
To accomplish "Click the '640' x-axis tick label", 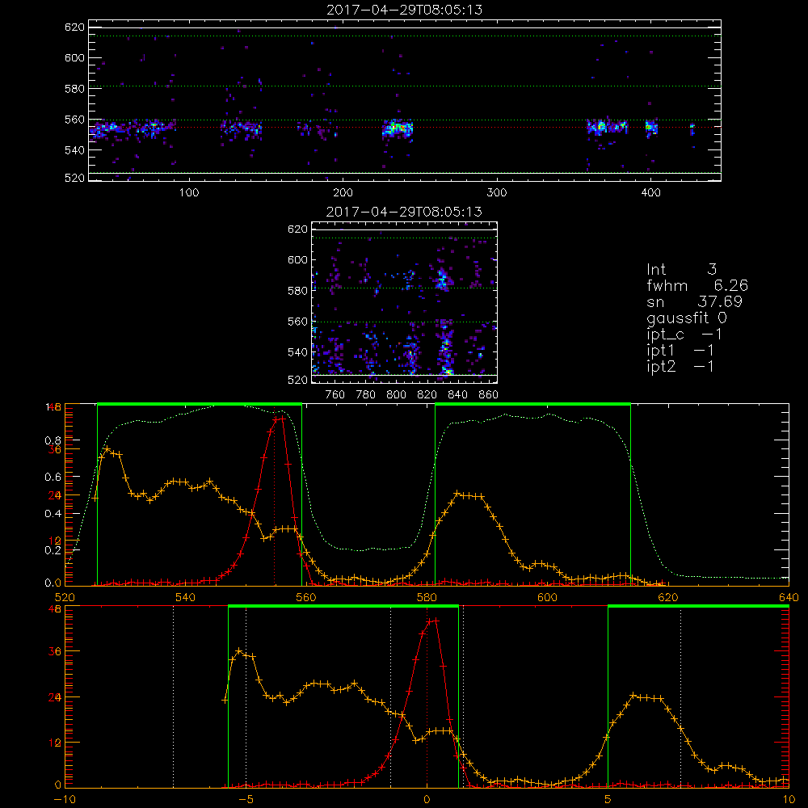I will (789, 597).
